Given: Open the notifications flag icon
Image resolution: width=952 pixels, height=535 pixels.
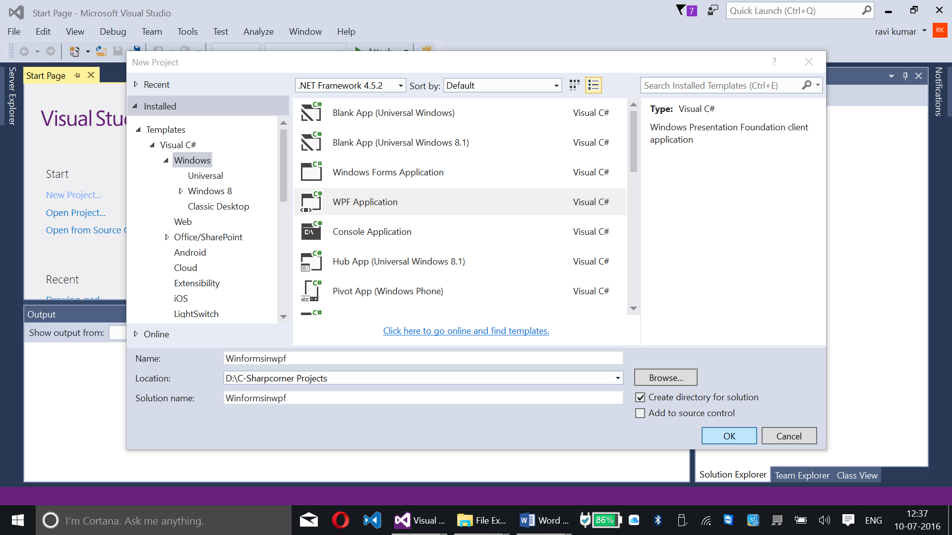Looking at the screenshot, I should 686,10.
